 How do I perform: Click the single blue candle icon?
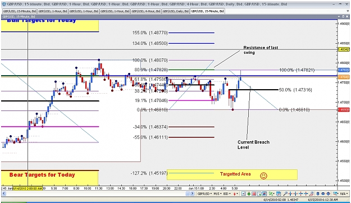[x=318, y=193]
